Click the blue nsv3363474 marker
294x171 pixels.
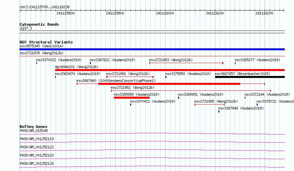(55, 77)
